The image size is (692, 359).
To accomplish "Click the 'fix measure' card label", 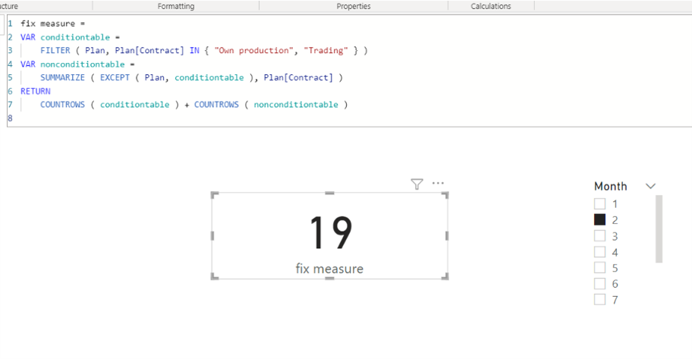I will click(329, 269).
